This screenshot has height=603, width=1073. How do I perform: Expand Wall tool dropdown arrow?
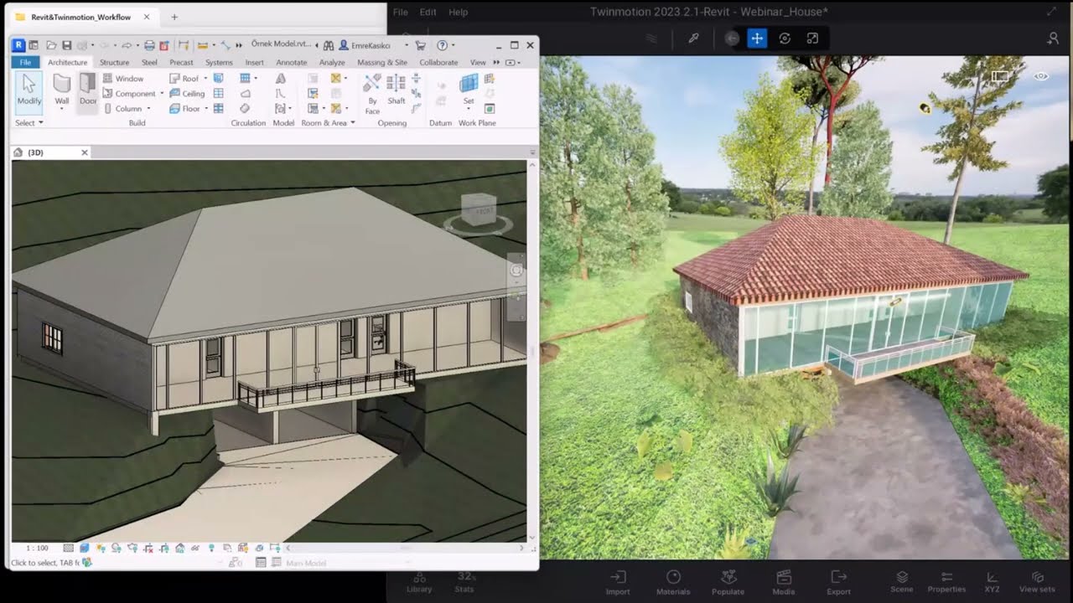(62, 108)
